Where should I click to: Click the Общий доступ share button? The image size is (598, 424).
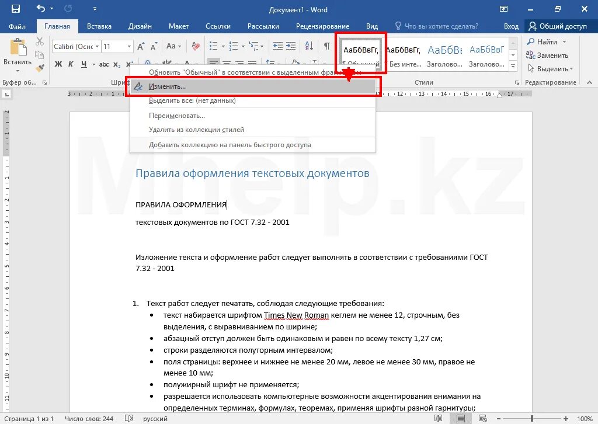point(558,26)
